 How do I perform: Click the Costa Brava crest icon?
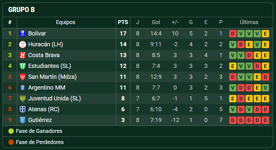coord(23,55)
